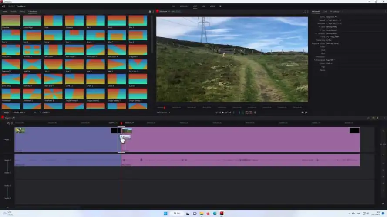Click exit project icon at top left
387x217 pixels.
point(3,7)
